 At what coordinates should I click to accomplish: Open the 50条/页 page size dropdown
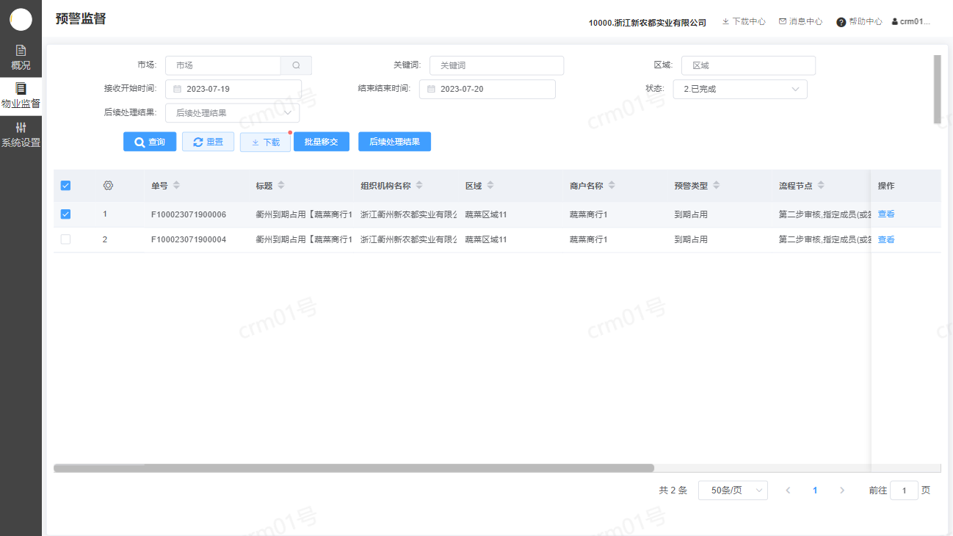(732, 490)
